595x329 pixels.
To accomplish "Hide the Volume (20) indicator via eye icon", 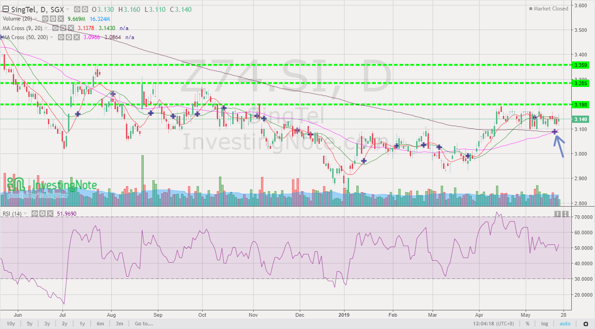I will pos(45,19).
